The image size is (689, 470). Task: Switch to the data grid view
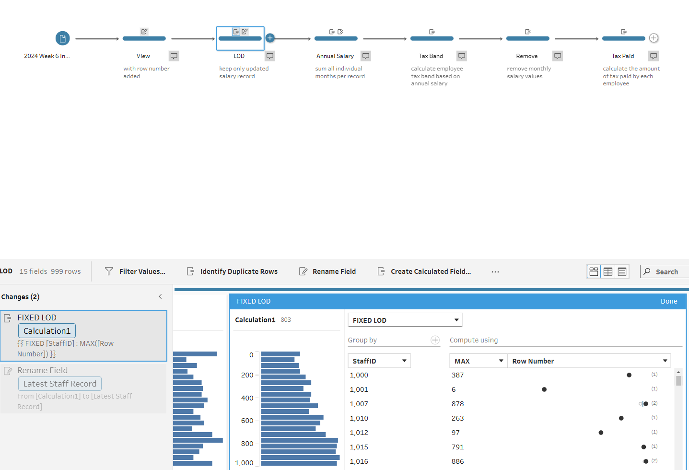(608, 271)
